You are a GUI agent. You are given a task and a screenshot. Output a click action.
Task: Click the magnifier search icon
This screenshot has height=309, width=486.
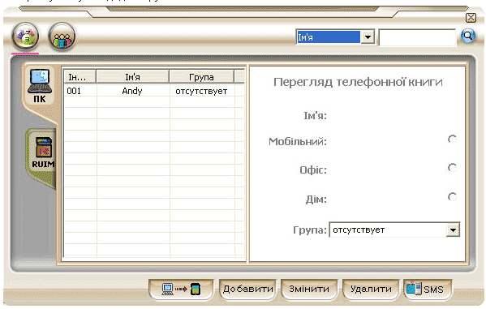(468, 36)
